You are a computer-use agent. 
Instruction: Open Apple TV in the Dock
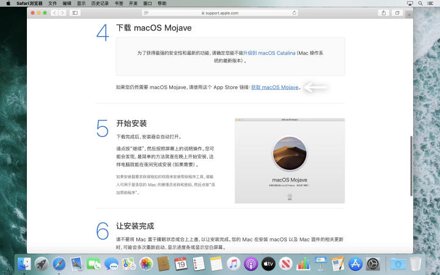(268, 264)
